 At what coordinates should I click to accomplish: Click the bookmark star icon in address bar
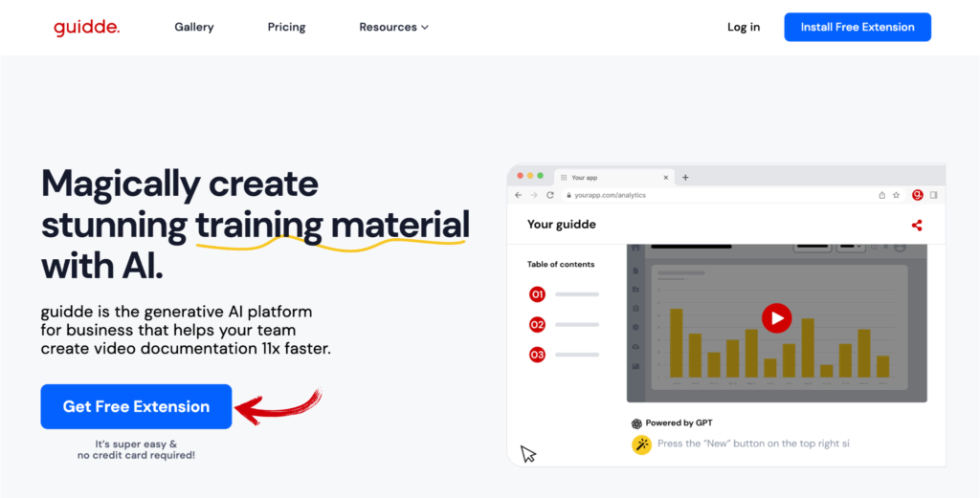tap(896, 195)
